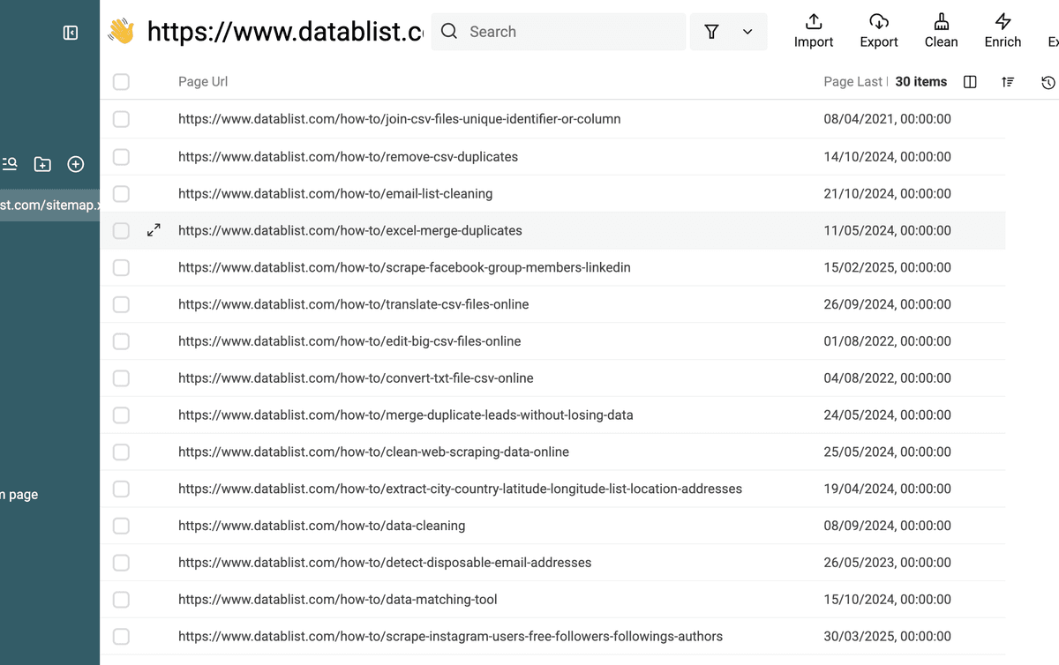Check the email-list-cleaning row checkbox

pyautogui.click(x=121, y=194)
